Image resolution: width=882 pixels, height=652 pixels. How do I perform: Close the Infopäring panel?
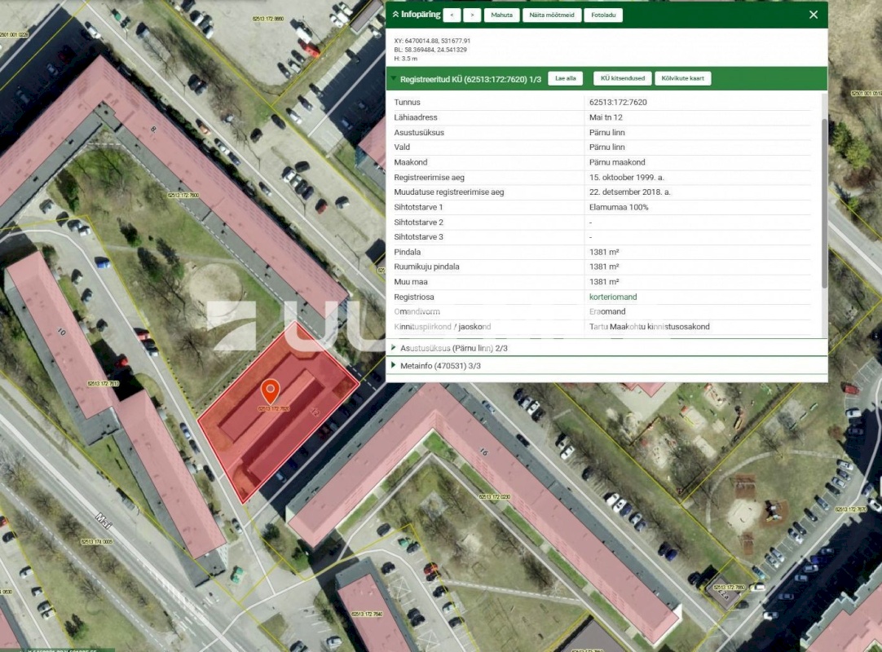click(x=814, y=15)
